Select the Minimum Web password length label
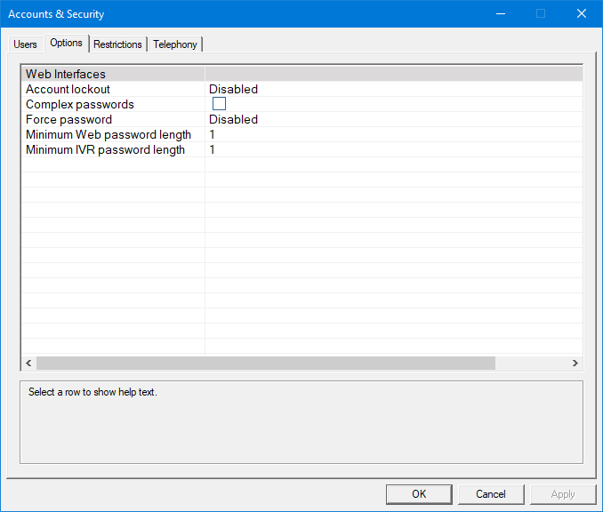Screen dimensions: 603x512 (109, 135)
